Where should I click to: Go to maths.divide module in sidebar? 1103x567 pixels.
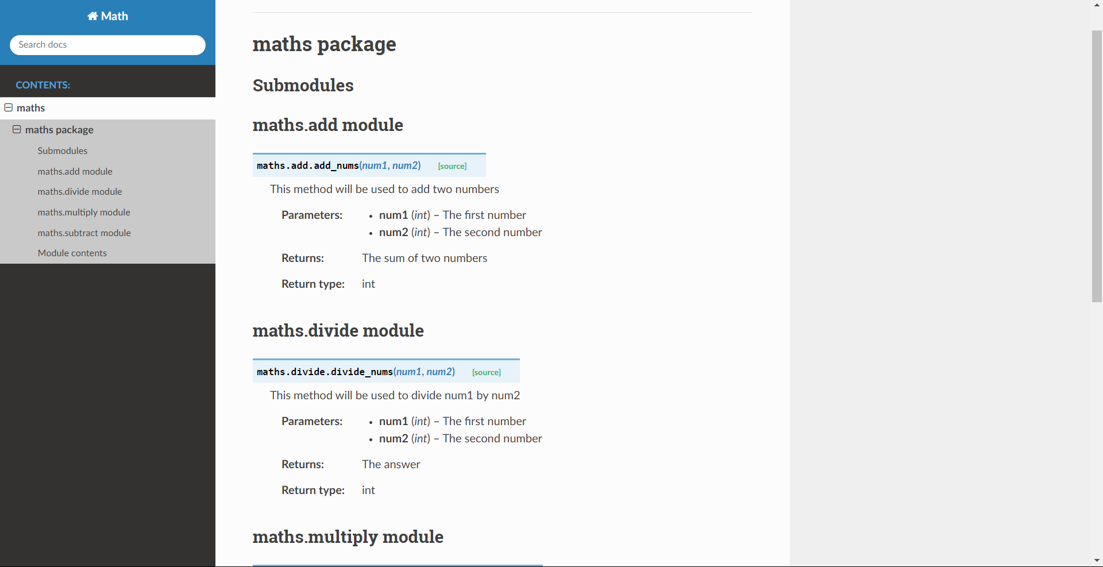[x=80, y=191]
